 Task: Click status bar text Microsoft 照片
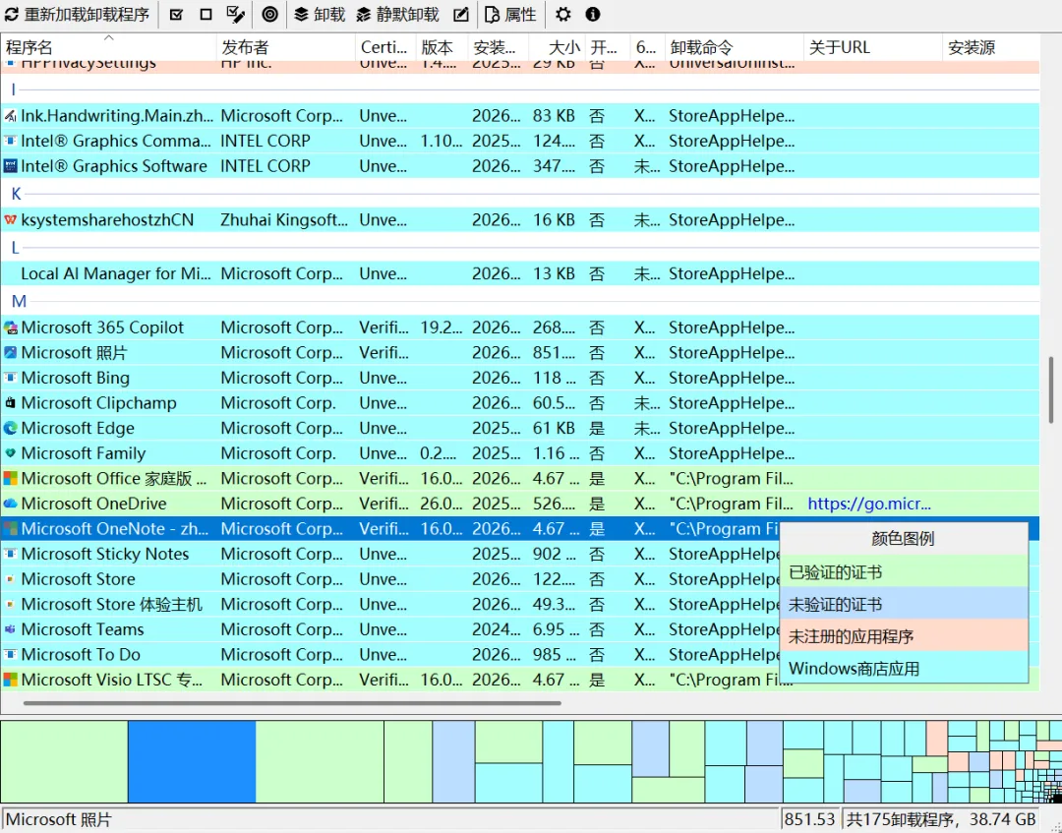pos(59,819)
